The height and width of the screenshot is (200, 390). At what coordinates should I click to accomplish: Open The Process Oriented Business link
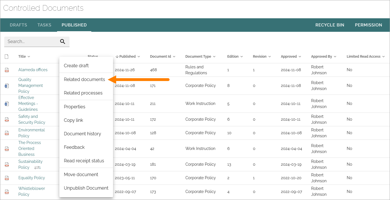[x=29, y=149]
